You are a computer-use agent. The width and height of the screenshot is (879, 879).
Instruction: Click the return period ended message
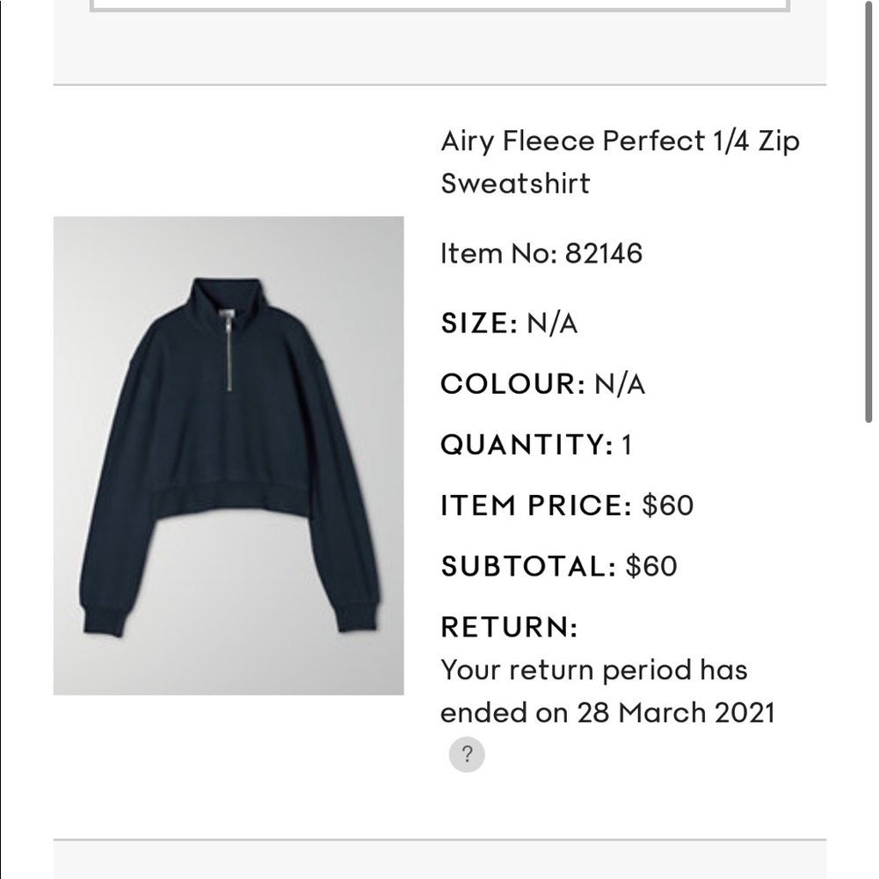click(593, 670)
